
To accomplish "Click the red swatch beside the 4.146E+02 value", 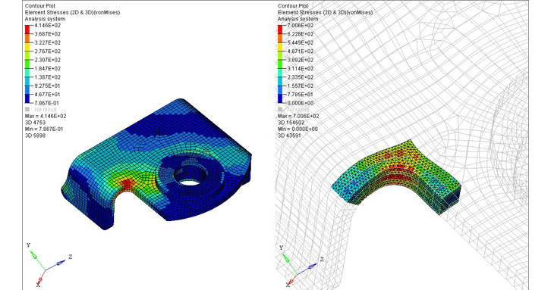I will tap(27, 30).
